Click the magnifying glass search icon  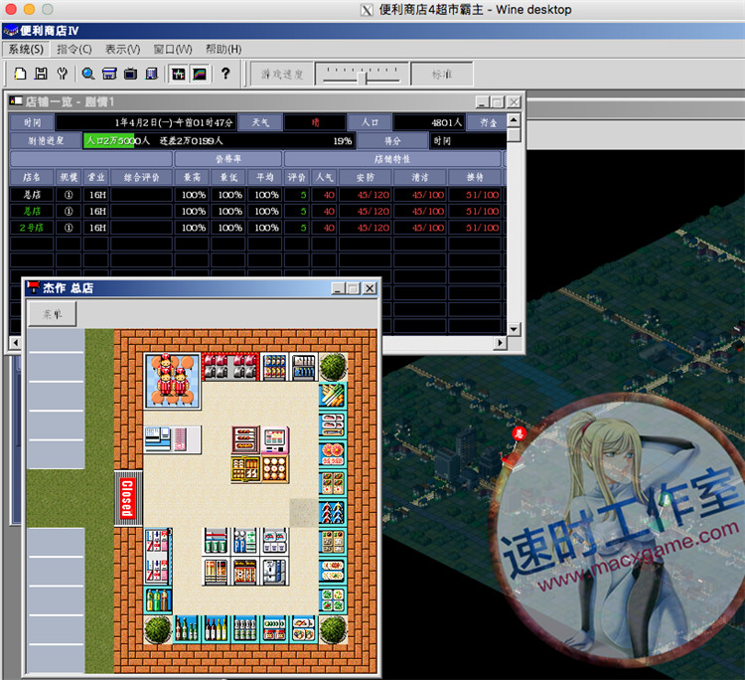tap(87, 74)
